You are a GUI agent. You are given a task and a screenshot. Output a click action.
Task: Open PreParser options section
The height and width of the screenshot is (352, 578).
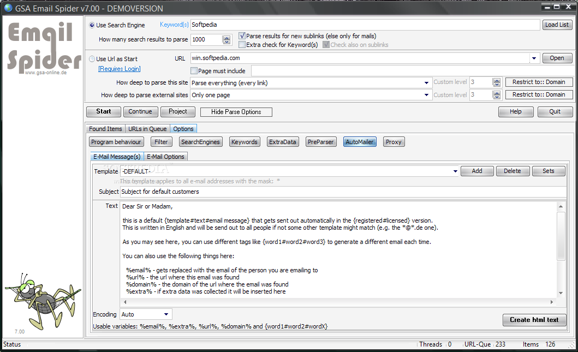321,142
